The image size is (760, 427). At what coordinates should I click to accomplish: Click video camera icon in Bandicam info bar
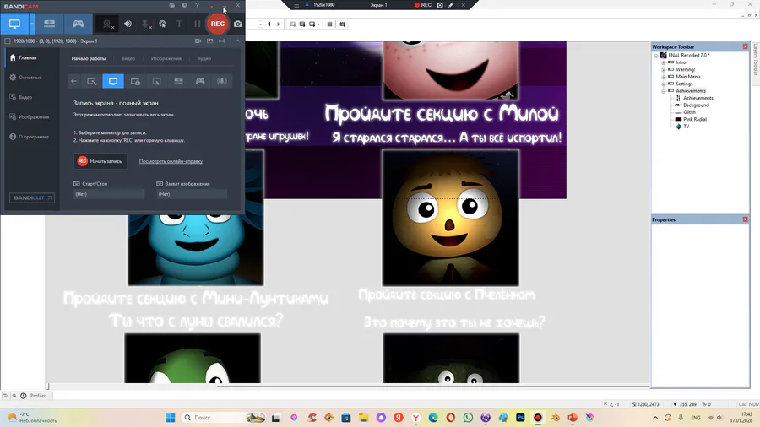point(198,41)
